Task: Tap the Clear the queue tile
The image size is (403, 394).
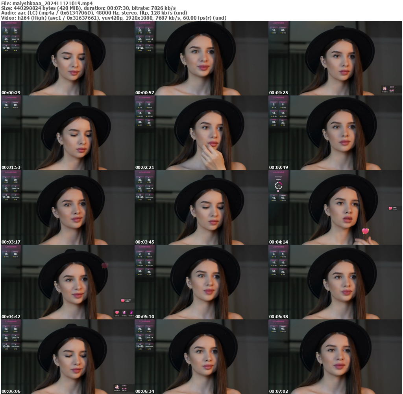Action: pyautogui.click(x=15, y=48)
